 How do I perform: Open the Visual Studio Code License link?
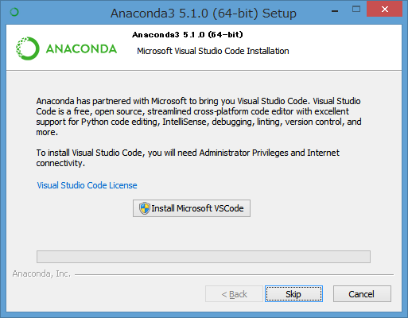coord(87,185)
